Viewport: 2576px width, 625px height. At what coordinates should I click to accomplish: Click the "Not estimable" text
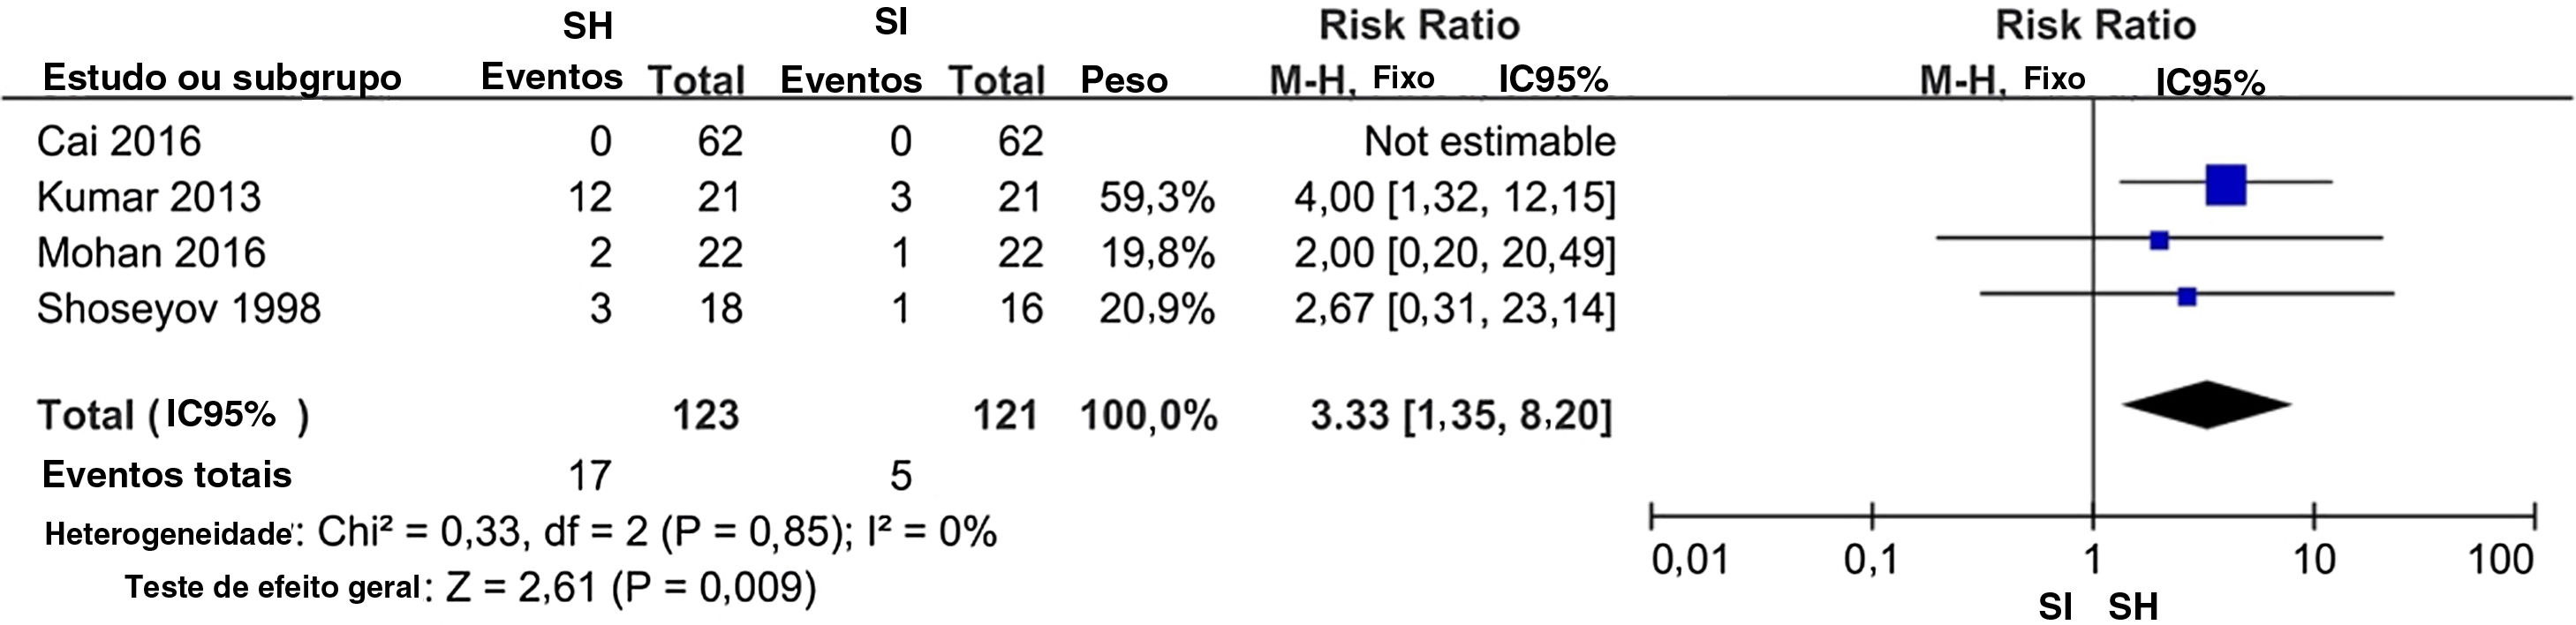point(1489,142)
